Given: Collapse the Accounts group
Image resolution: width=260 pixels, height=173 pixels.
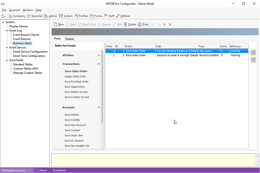Looking at the screenshot, I should (99, 108).
